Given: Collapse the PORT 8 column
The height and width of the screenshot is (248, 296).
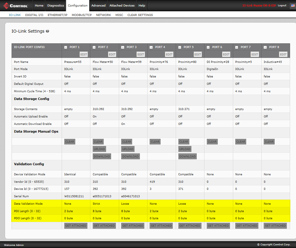Looking at the screenshot, I should [265, 47].
